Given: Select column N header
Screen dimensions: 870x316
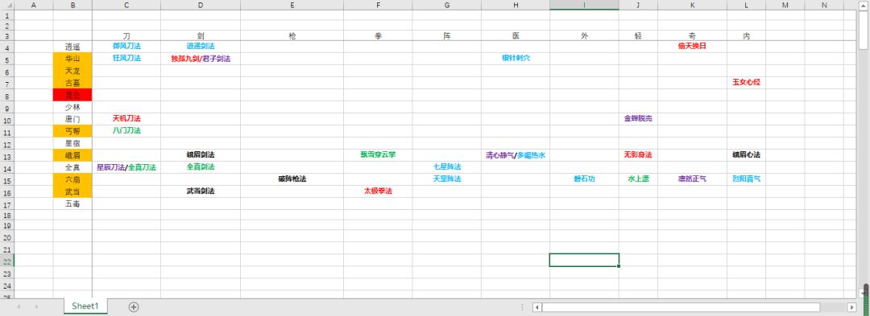Looking at the screenshot, I should tap(824, 5).
